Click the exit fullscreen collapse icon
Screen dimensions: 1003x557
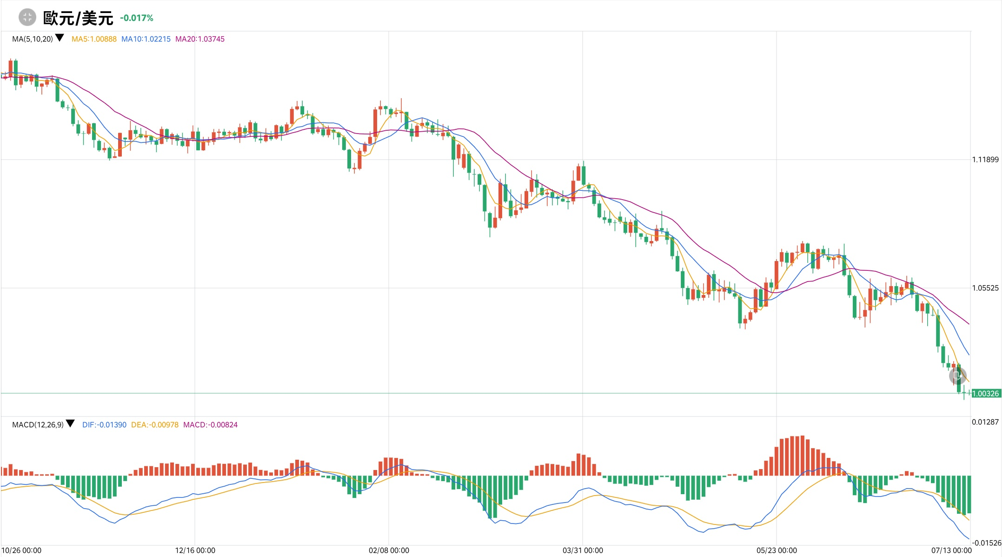pyautogui.click(x=27, y=18)
